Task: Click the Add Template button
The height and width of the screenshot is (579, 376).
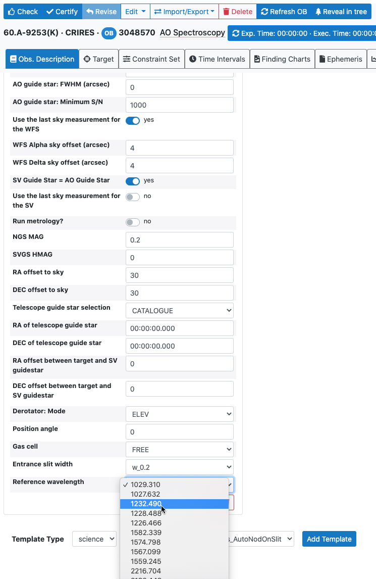Action: [329, 539]
